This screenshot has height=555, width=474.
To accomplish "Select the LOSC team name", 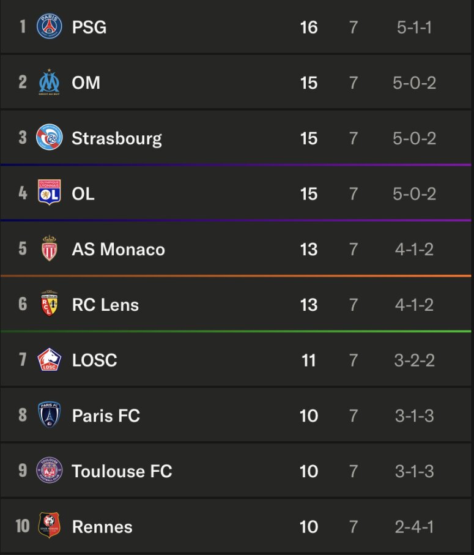I will 94,360.
